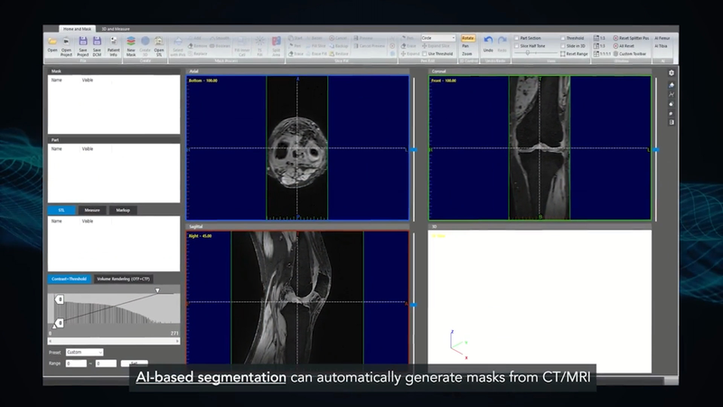Screen dimensions: 723x407
Task: Click the Open STL icon
Action: (159, 43)
